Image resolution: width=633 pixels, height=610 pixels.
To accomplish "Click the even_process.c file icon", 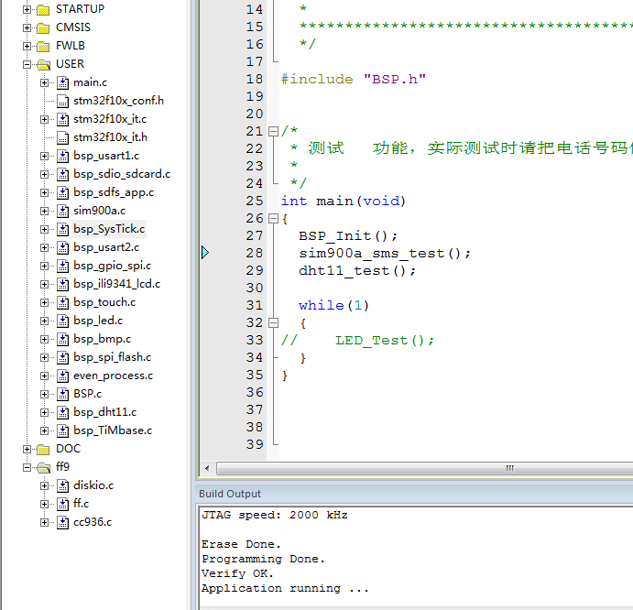I will [62, 376].
